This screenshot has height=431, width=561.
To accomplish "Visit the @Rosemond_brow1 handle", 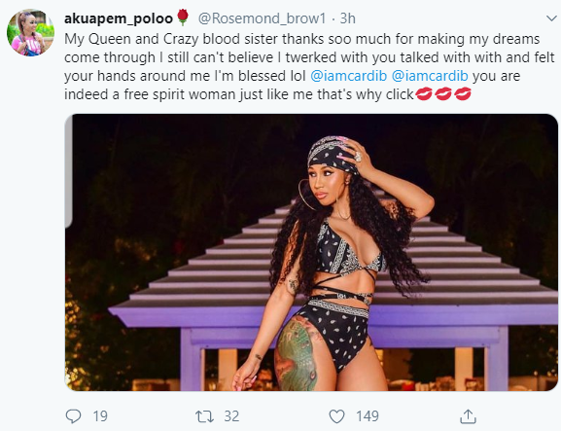I will tap(263, 18).
